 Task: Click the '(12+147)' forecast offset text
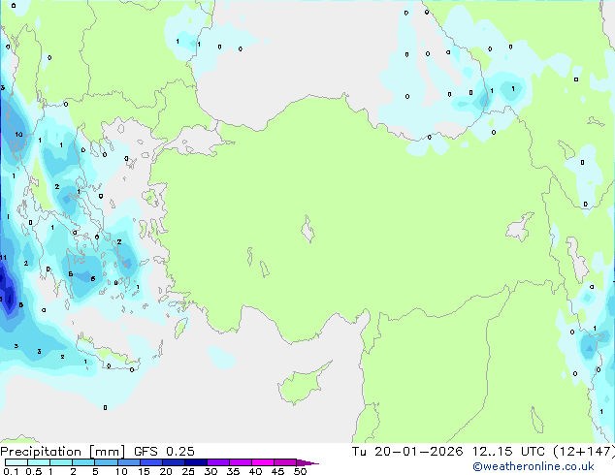tap(584, 452)
